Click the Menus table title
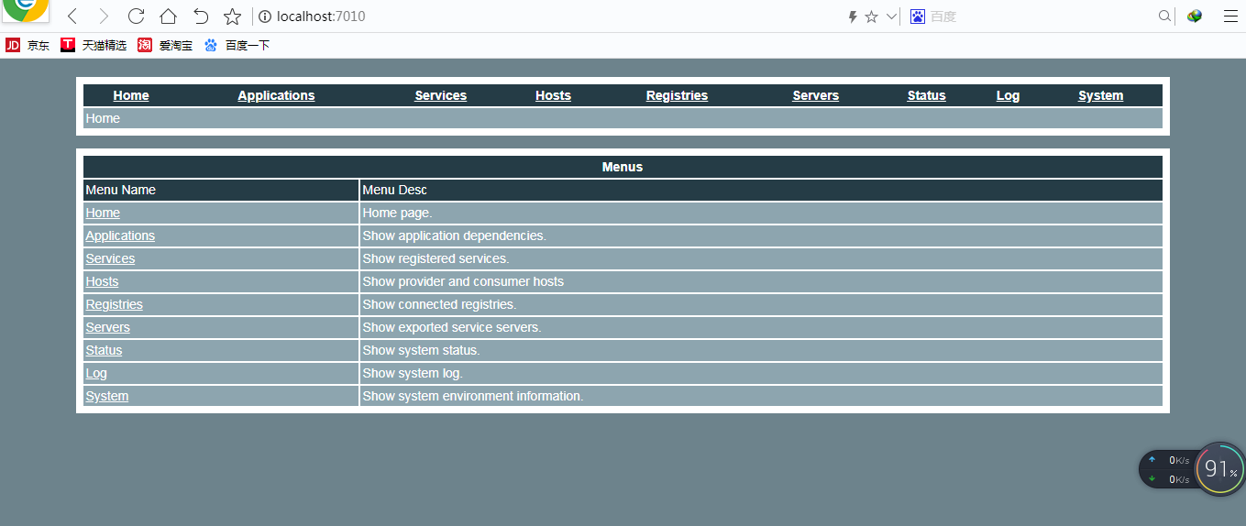This screenshot has height=526, width=1246. (623, 167)
